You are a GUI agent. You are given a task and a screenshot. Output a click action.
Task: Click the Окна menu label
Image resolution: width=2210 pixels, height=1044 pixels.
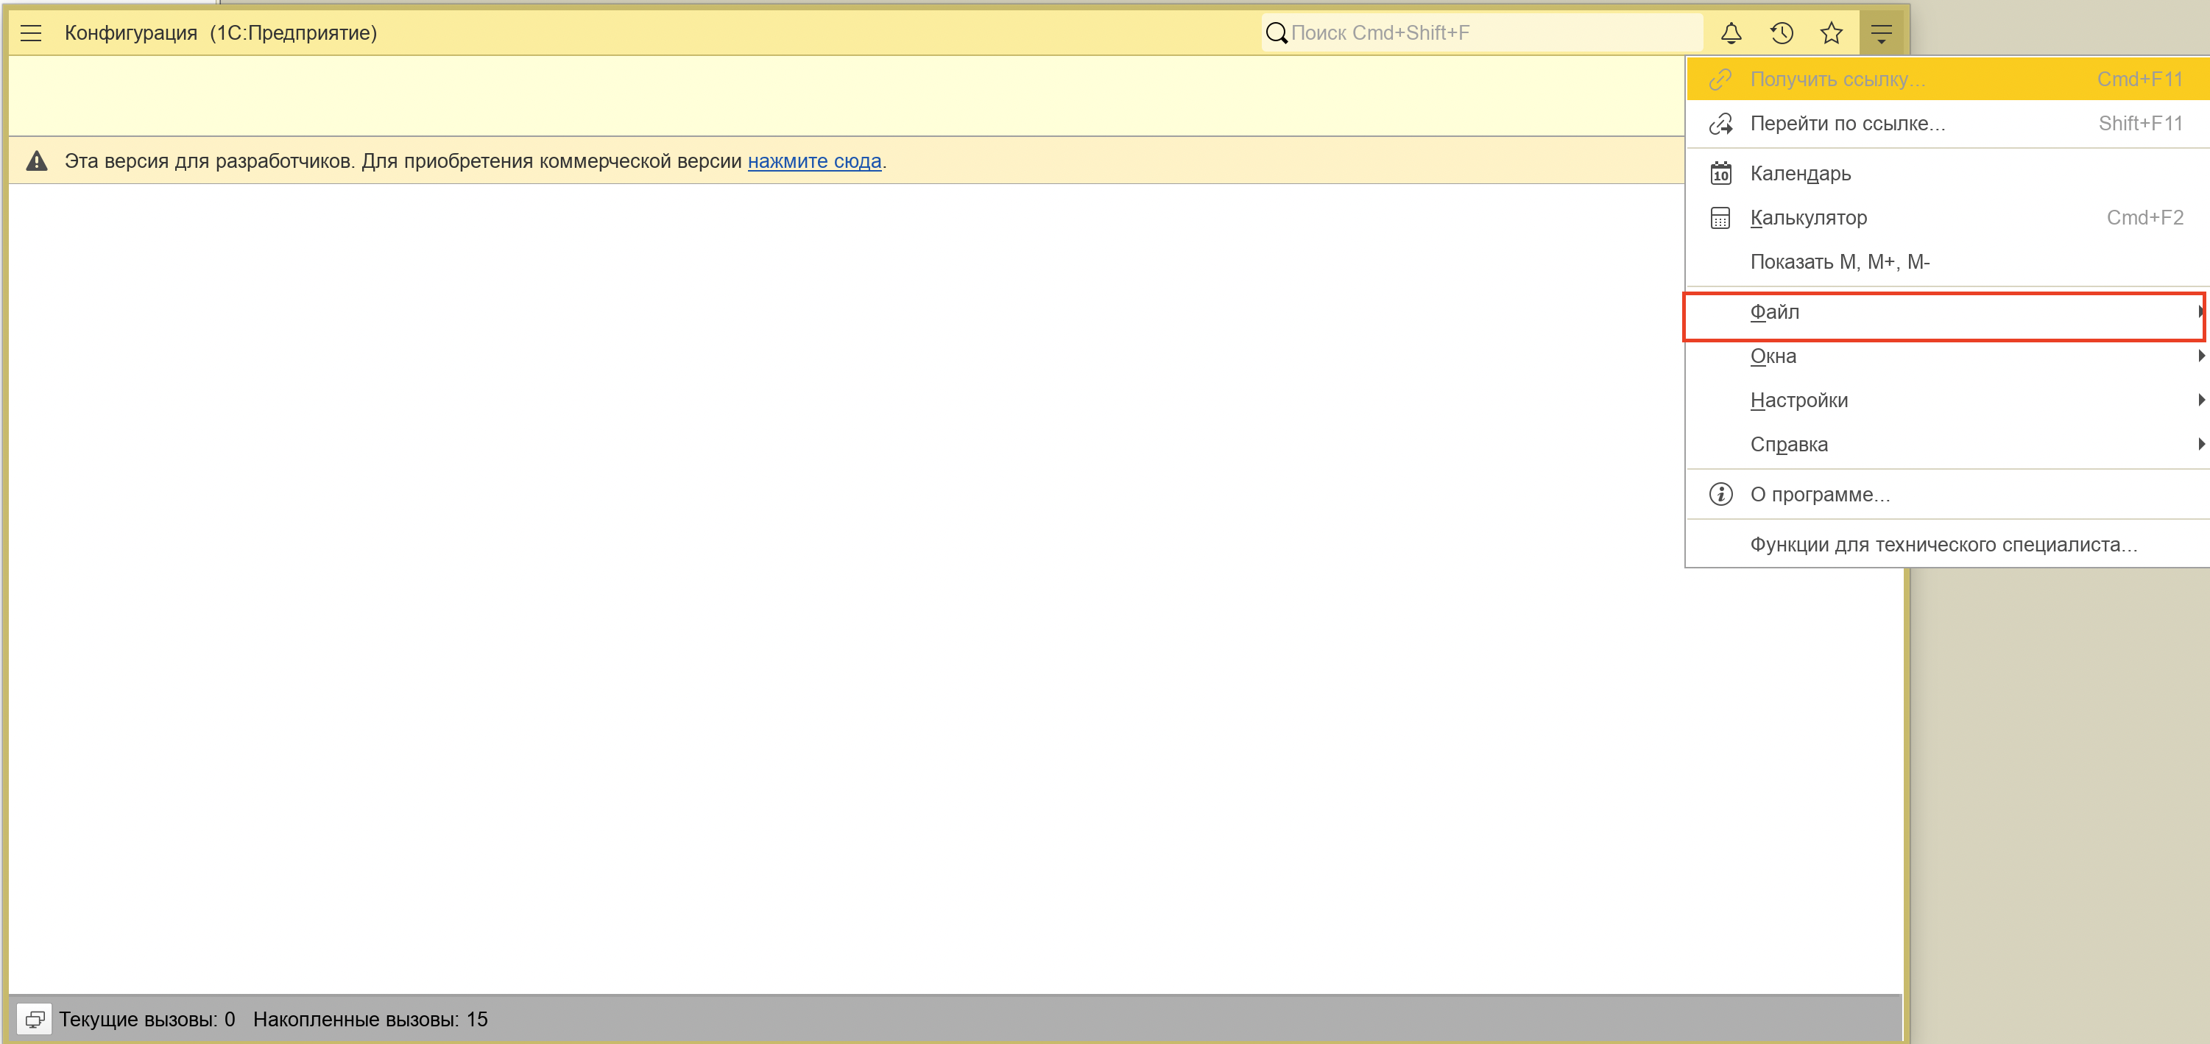tap(1773, 356)
